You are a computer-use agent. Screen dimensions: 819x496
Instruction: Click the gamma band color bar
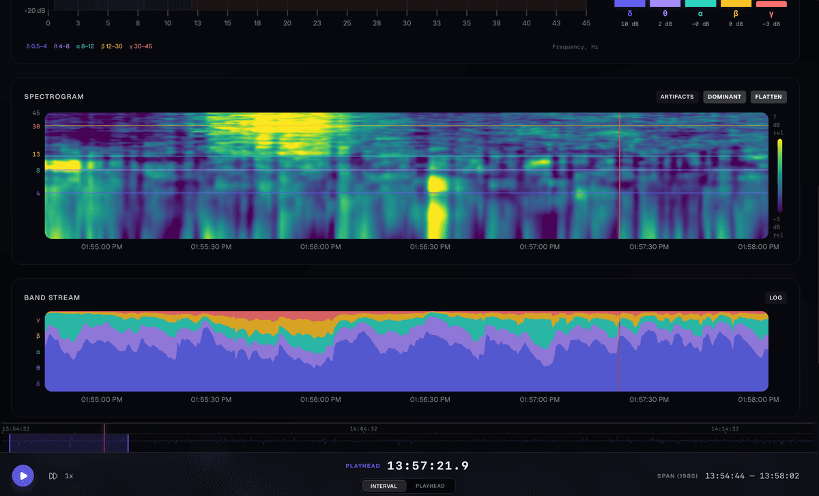(x=771, y=3)
